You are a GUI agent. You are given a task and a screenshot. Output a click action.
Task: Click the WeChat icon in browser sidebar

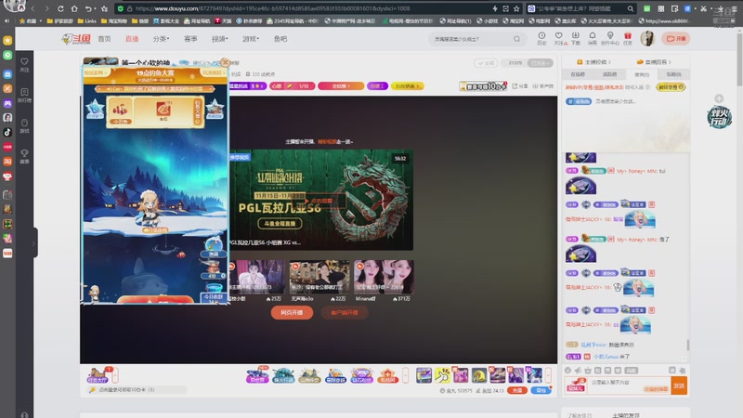tap(7, 56)
